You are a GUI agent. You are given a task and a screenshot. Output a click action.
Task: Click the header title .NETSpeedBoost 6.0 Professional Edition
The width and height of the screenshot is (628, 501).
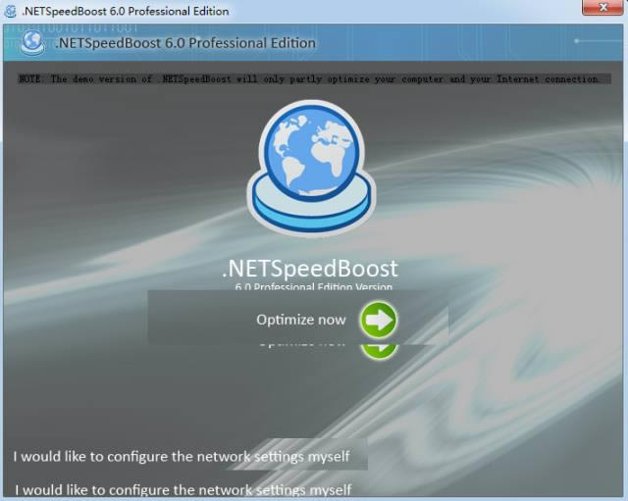pyautogui.click(x=185, y=43)
